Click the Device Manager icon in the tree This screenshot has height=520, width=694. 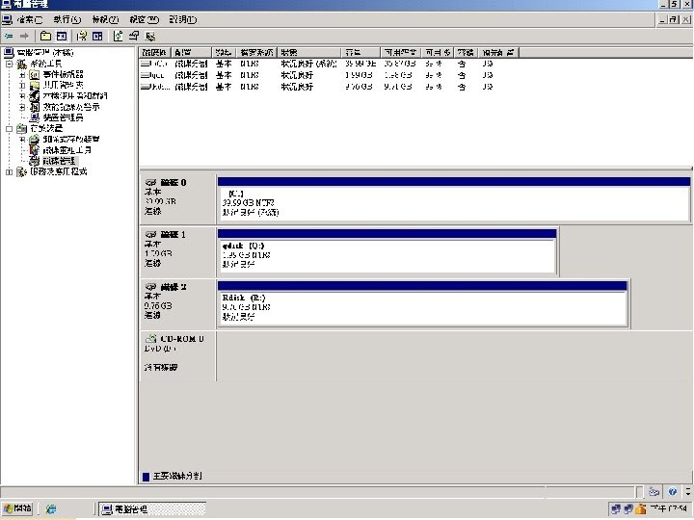(35, 117)
